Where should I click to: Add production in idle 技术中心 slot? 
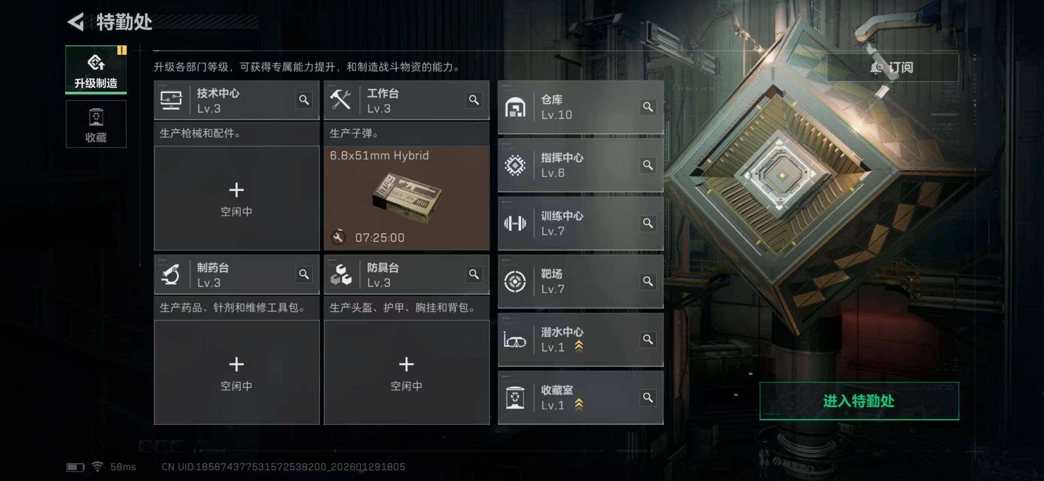237,198
